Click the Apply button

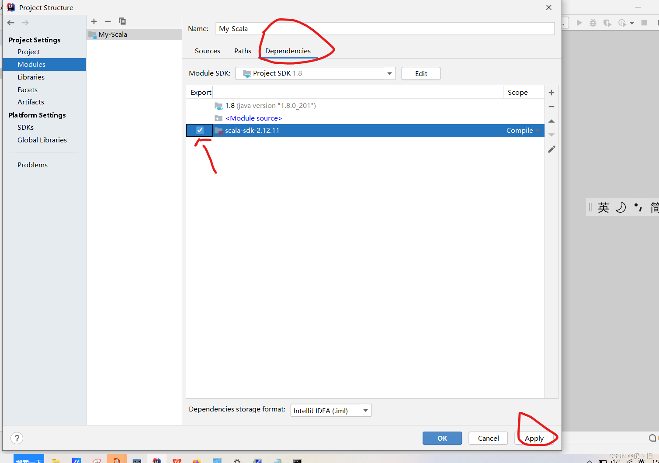tap(534, 438)
